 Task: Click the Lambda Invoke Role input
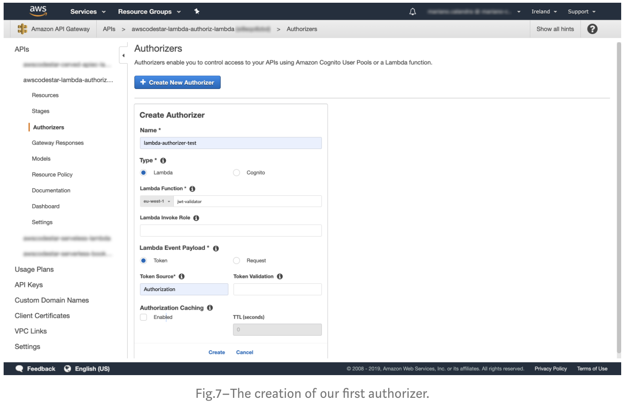231,231
